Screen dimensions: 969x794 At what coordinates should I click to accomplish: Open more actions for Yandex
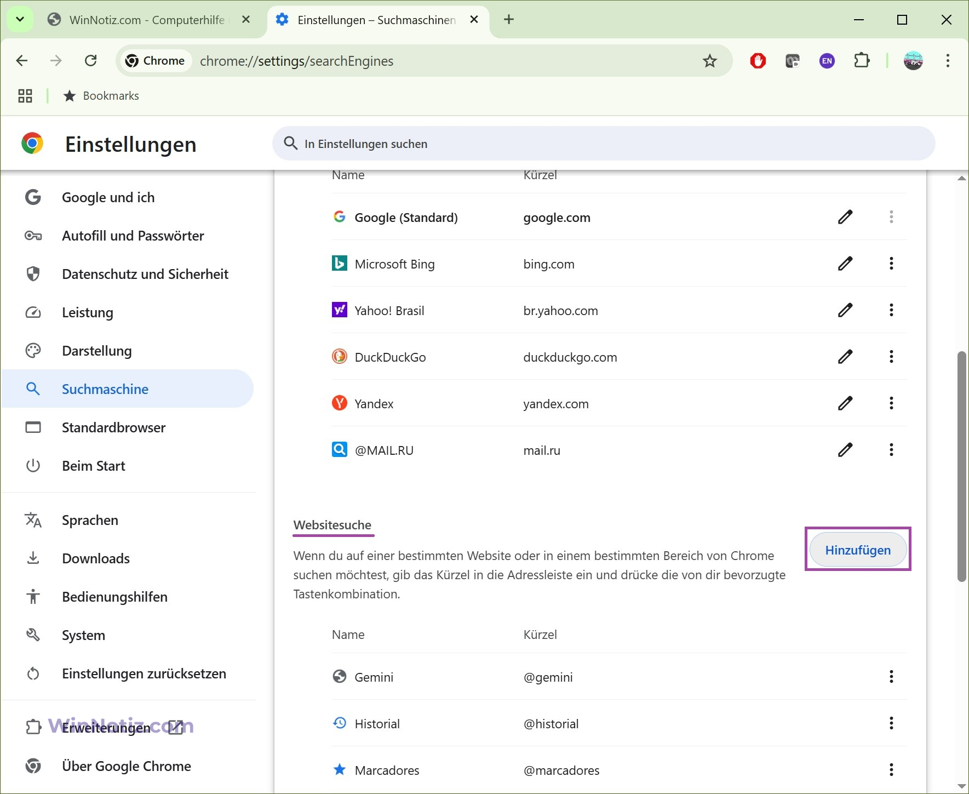coord(891,403)
